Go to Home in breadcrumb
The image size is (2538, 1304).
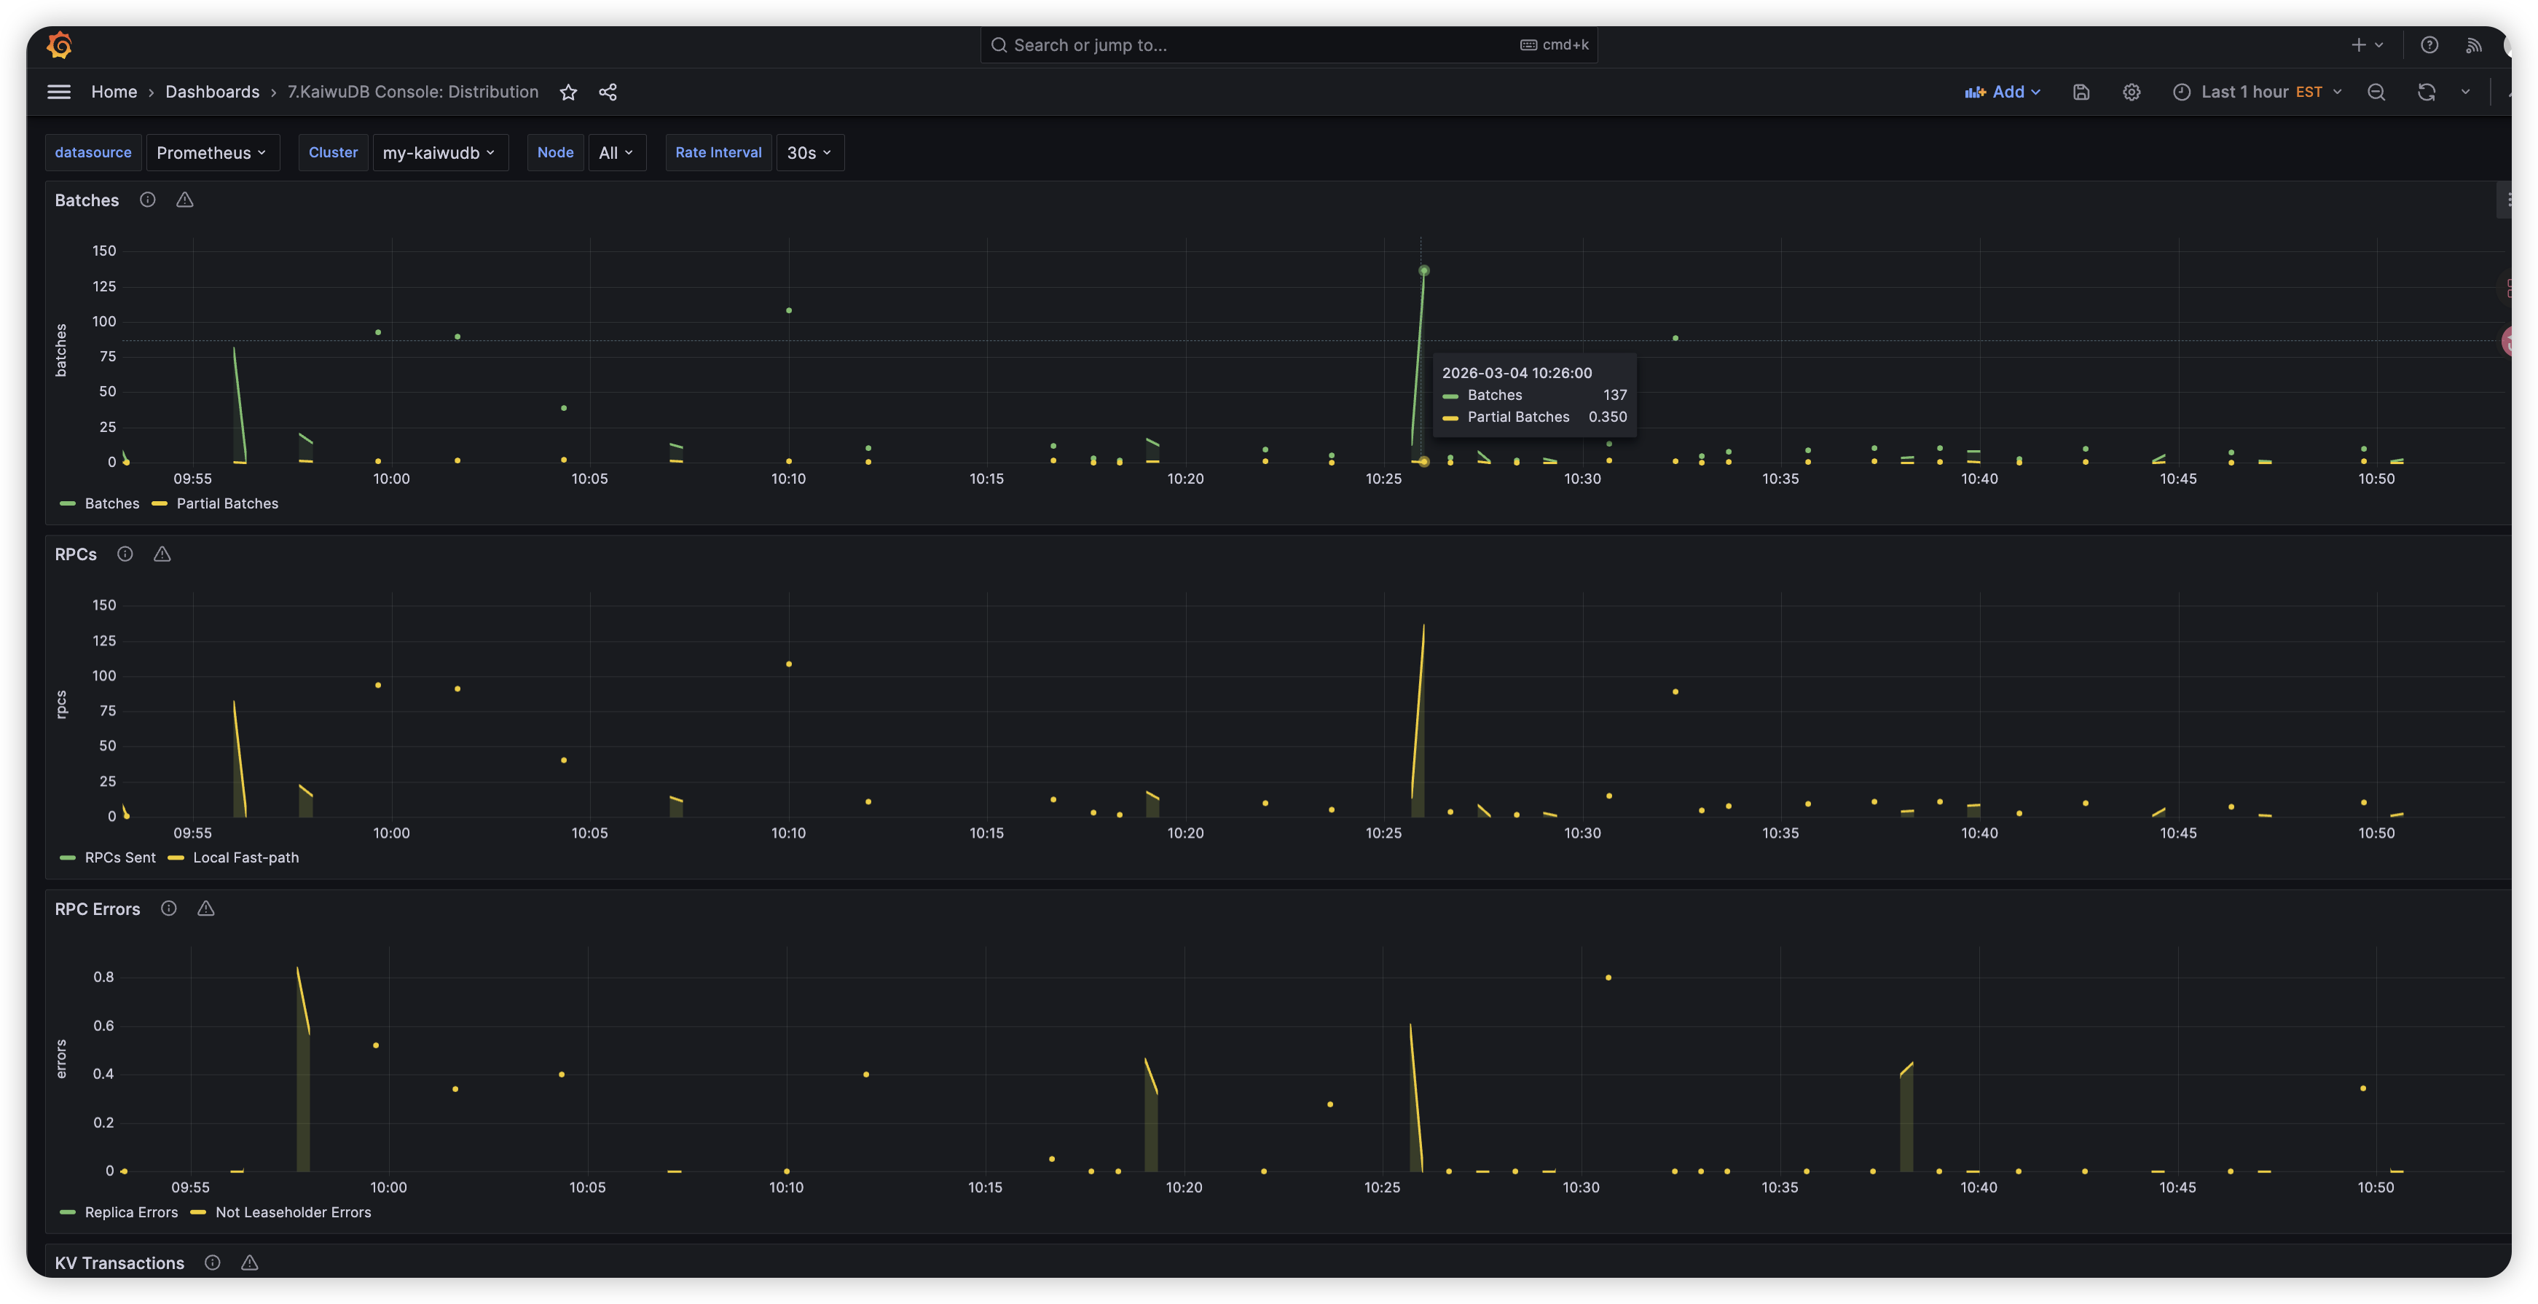(114, 92)
